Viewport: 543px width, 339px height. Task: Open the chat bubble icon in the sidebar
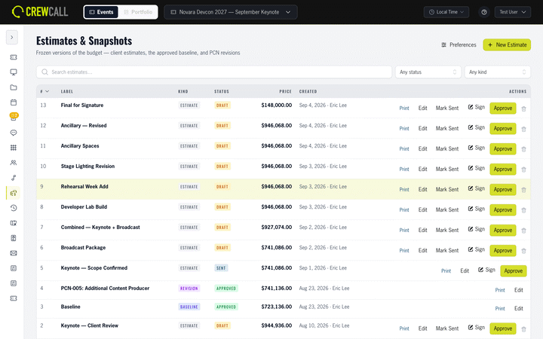point(14,133)
